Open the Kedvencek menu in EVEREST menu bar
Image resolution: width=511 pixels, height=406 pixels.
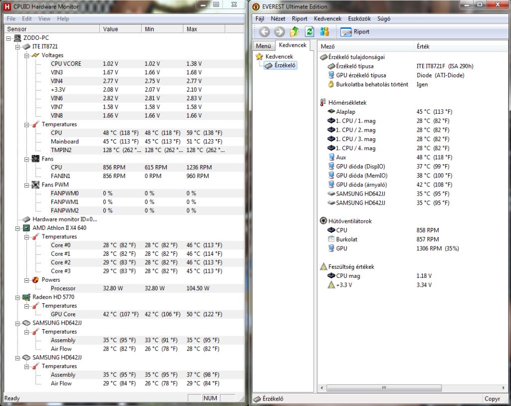point(327,18)
